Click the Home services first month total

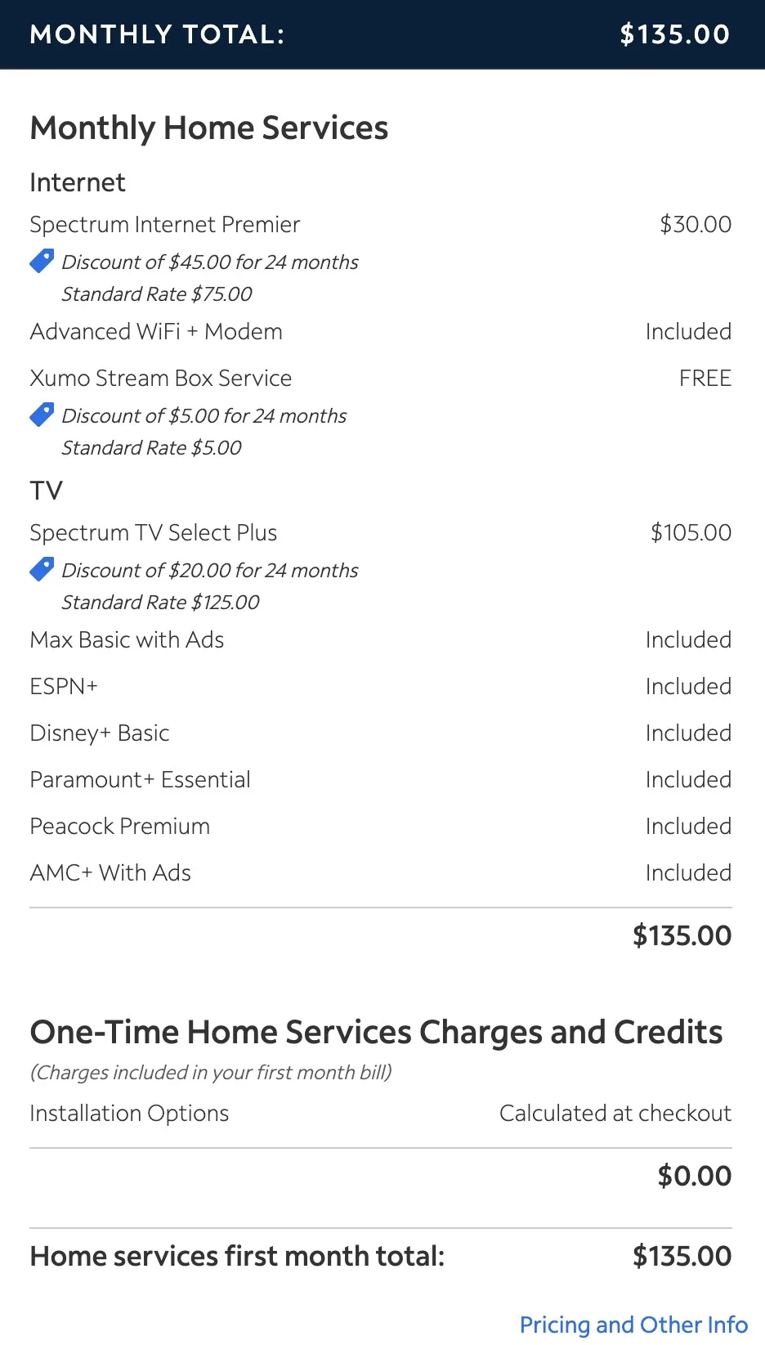pyautogui.click(x=237, y=1256)
